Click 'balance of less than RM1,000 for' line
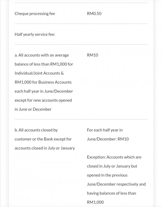The width and height of the screenshot is (162, 207). pos(44,64)
